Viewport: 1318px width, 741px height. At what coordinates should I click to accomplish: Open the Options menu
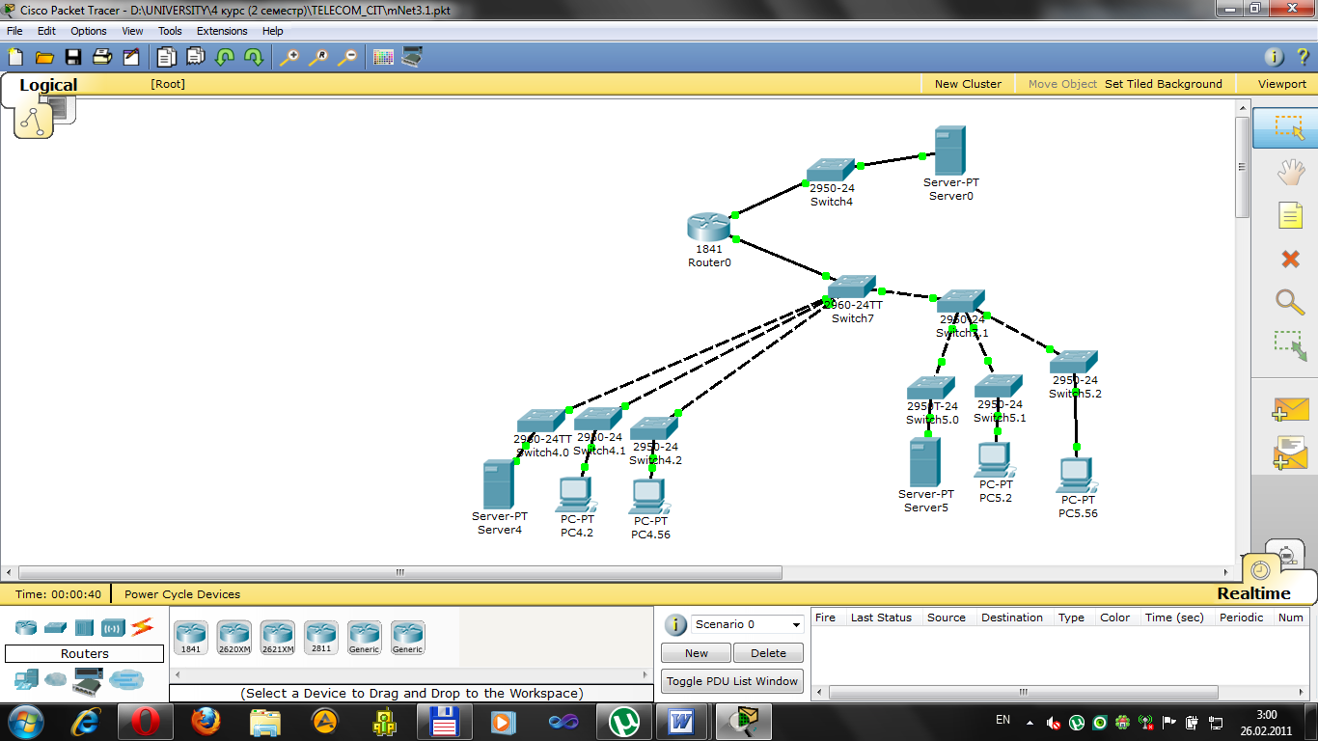click(88, 31)
